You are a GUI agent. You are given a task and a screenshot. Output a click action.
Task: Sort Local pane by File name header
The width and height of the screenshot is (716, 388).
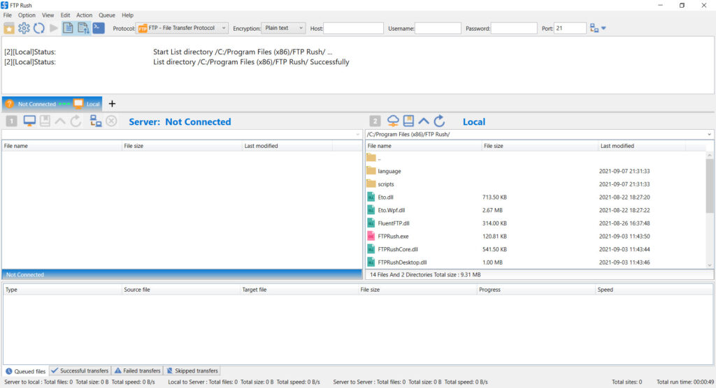click(x=423, y=146)
